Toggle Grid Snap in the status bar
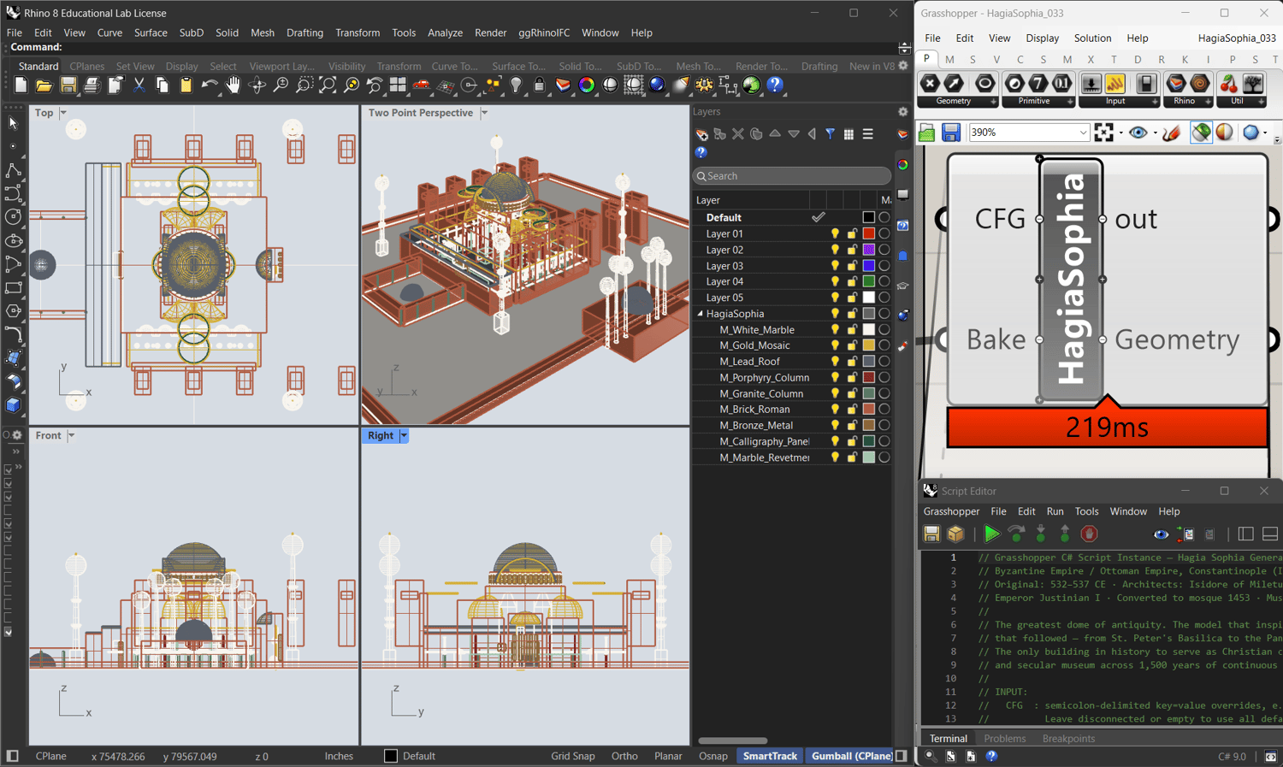The image size is (1283, 767). click(572, 756)
